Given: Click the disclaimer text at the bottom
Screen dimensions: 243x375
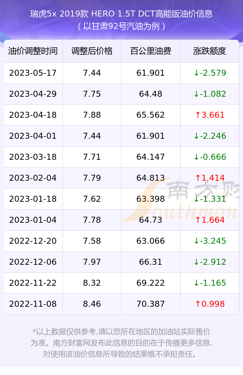Looking at the screenshot, I should [121, 343].
